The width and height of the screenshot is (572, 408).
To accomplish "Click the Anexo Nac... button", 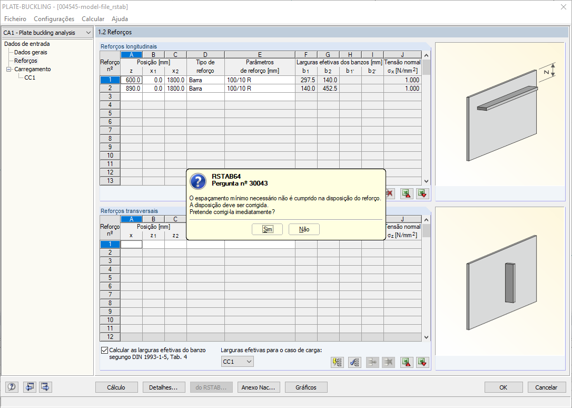I will (258, 387).
